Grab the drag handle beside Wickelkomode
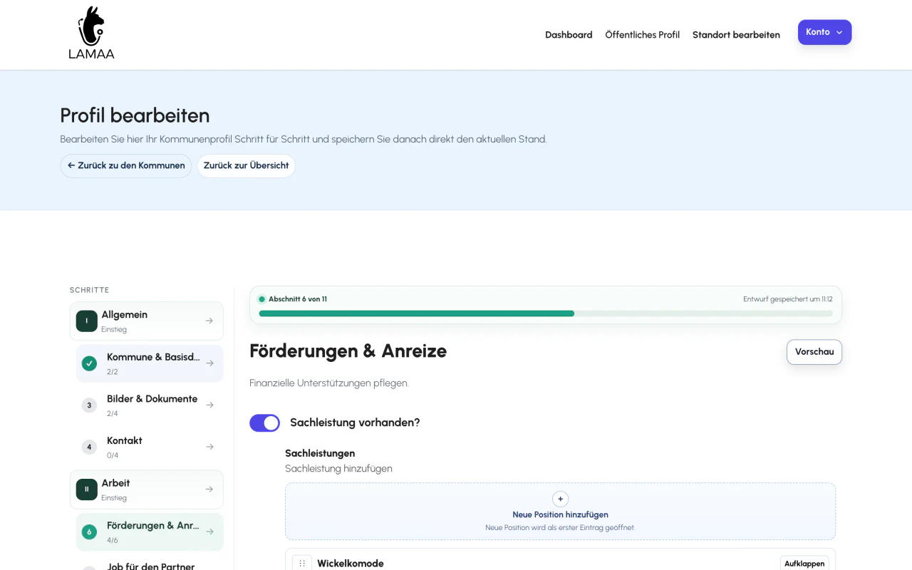 [302, 563]
